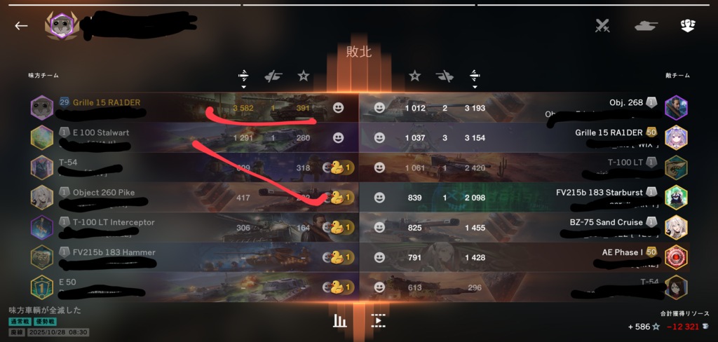
Task: Sort allied team by star experience
Action: (303, 76)
